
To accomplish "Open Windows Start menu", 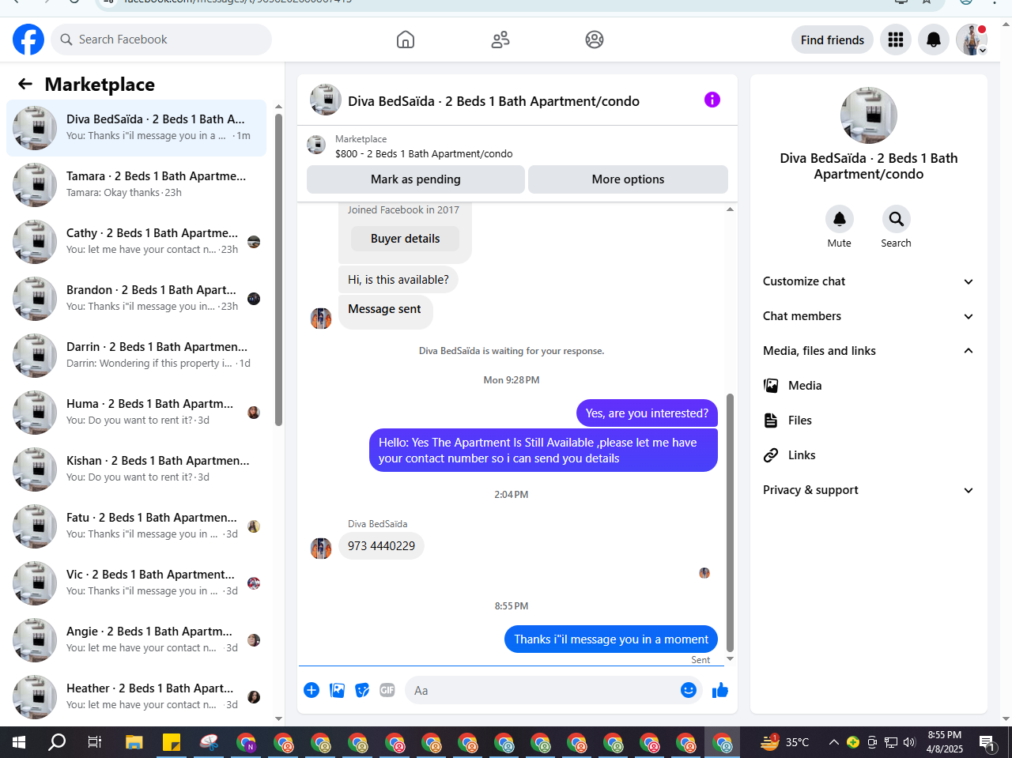I will pyautogui.click(x=19, y=742).
